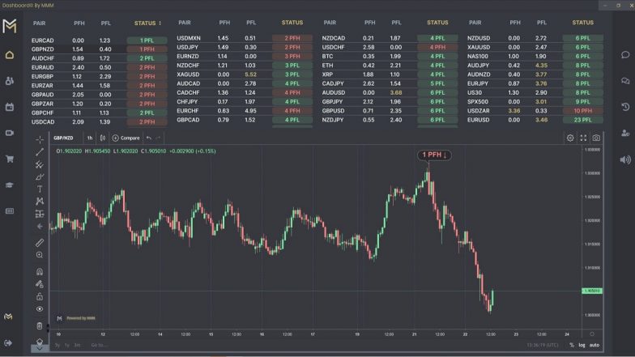Toggle auto scale on chart

595,345
